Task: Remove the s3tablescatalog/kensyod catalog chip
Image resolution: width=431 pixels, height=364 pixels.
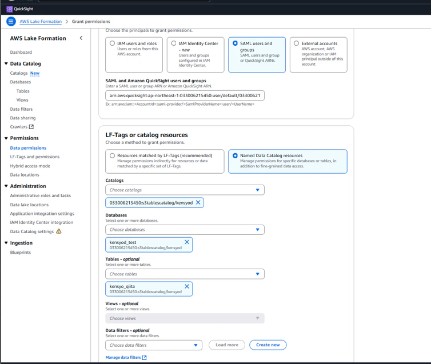Action: tap(198, 202)
